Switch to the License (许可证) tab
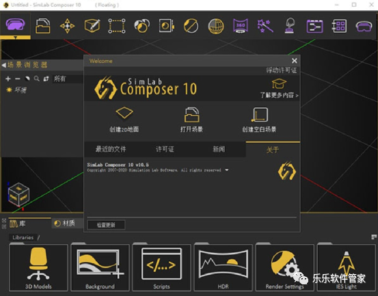Image resolution: width=378 pixels, height=296 pixels. (x=165, y=149)
